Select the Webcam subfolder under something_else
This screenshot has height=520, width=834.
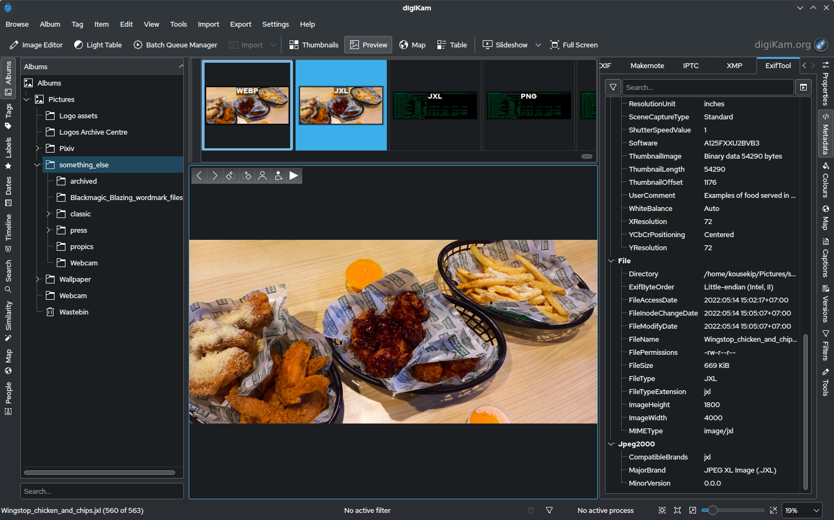(84, 263)
